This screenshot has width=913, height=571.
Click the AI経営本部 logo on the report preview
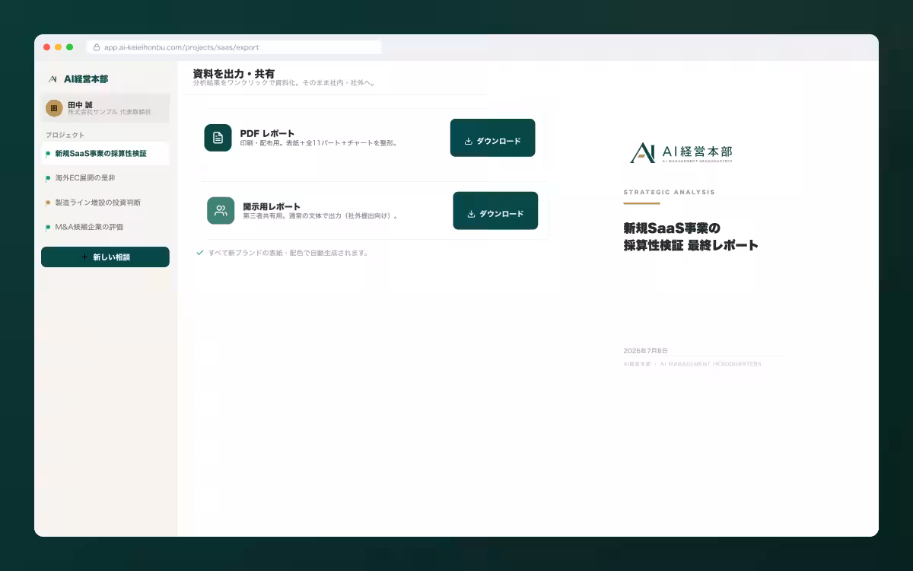682,152
